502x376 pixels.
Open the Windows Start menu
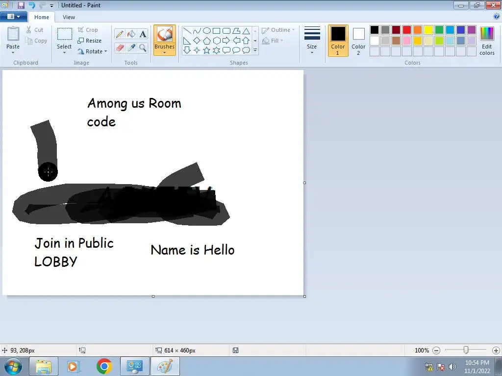(13, 366)
